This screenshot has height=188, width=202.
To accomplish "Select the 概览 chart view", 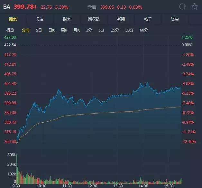I will pyautogui.click(x=10, y=30).
